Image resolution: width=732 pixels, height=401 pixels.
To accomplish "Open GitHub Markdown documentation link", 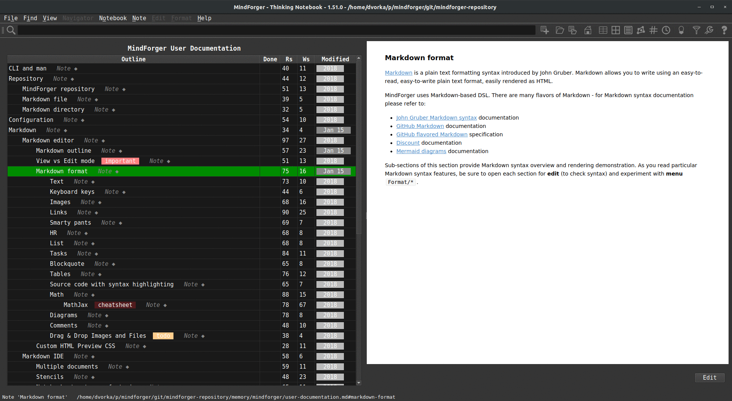I will (420, 126).
